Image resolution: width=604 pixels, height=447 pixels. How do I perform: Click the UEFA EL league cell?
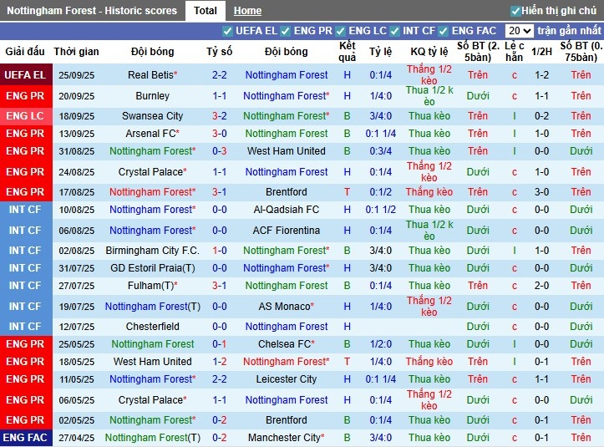pyautogui.click(x=26, y=74)
